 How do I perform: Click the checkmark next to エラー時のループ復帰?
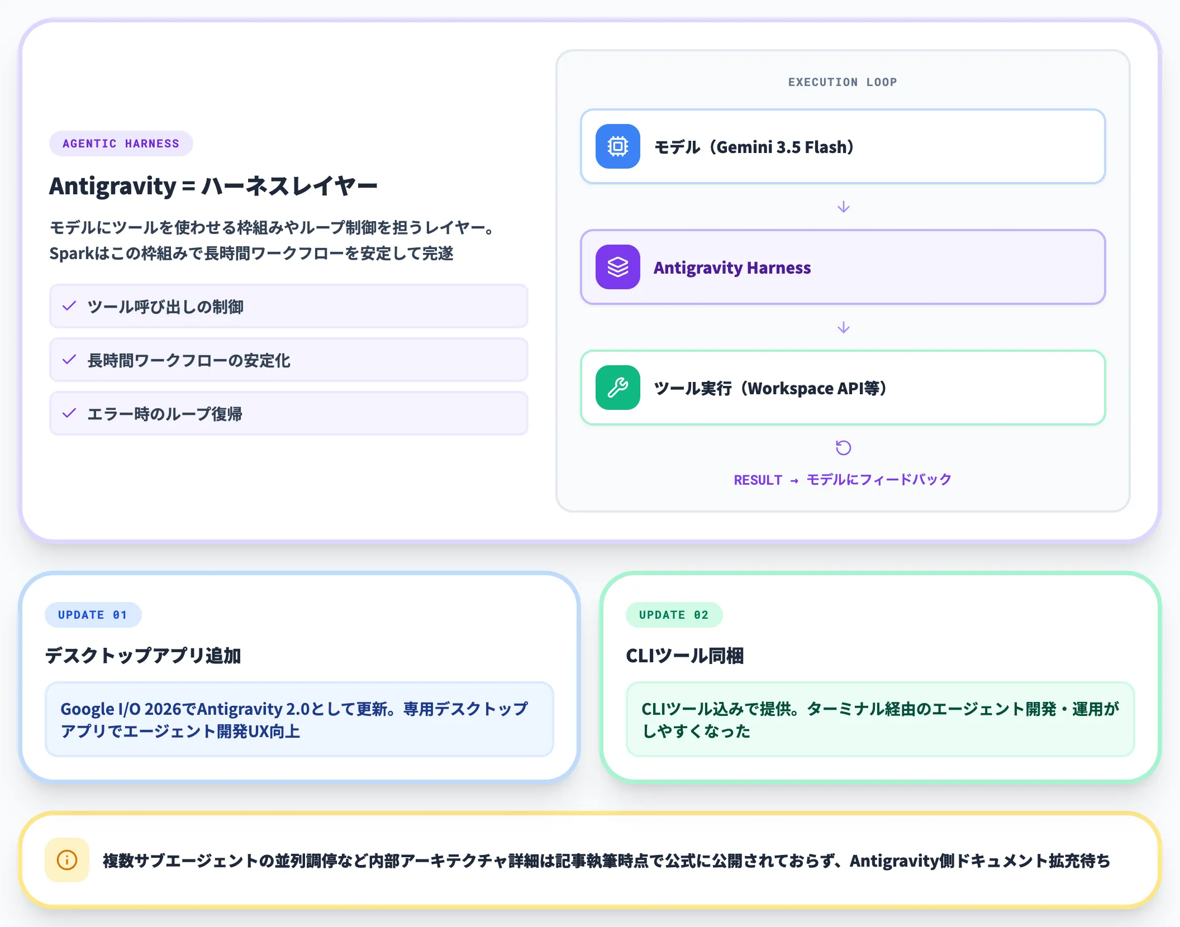point(69,413)
